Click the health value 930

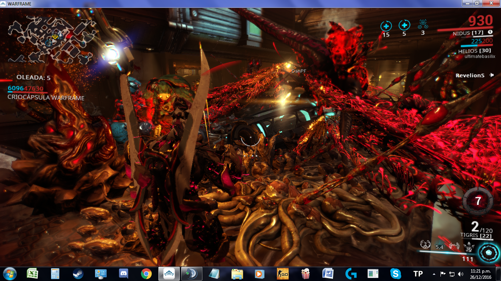(480, 20)
